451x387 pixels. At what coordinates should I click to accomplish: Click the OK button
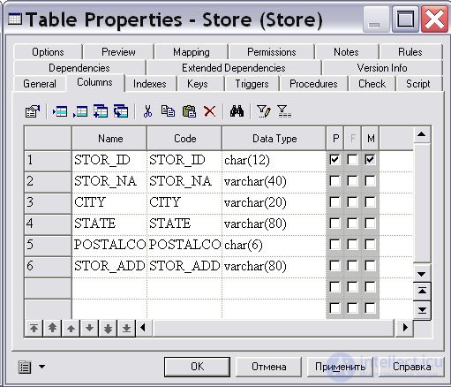coord(197,367)
